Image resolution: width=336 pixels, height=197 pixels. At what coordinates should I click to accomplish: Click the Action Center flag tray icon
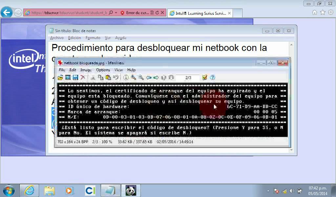[x=276, y=191]
